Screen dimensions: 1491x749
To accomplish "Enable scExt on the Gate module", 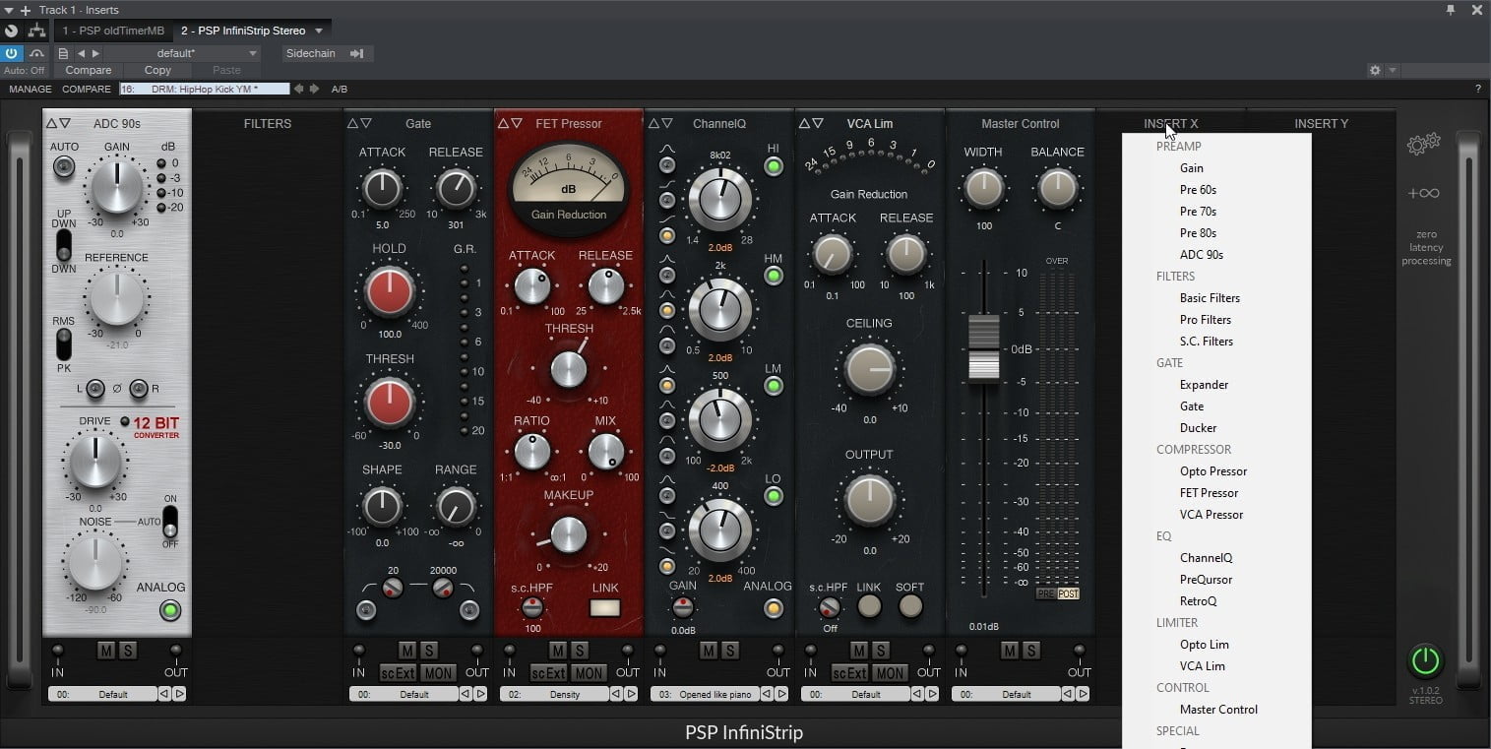I will click(x=398, y=673).
